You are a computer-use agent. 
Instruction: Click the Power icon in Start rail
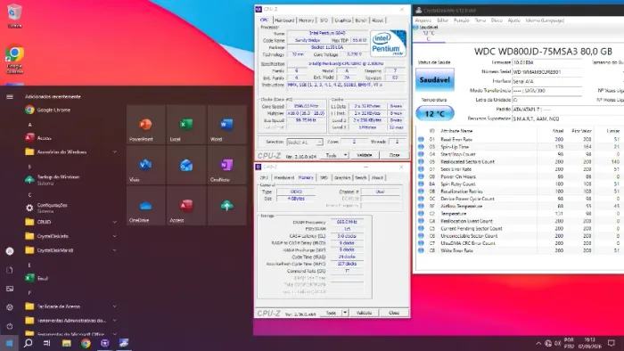(10, 326)
